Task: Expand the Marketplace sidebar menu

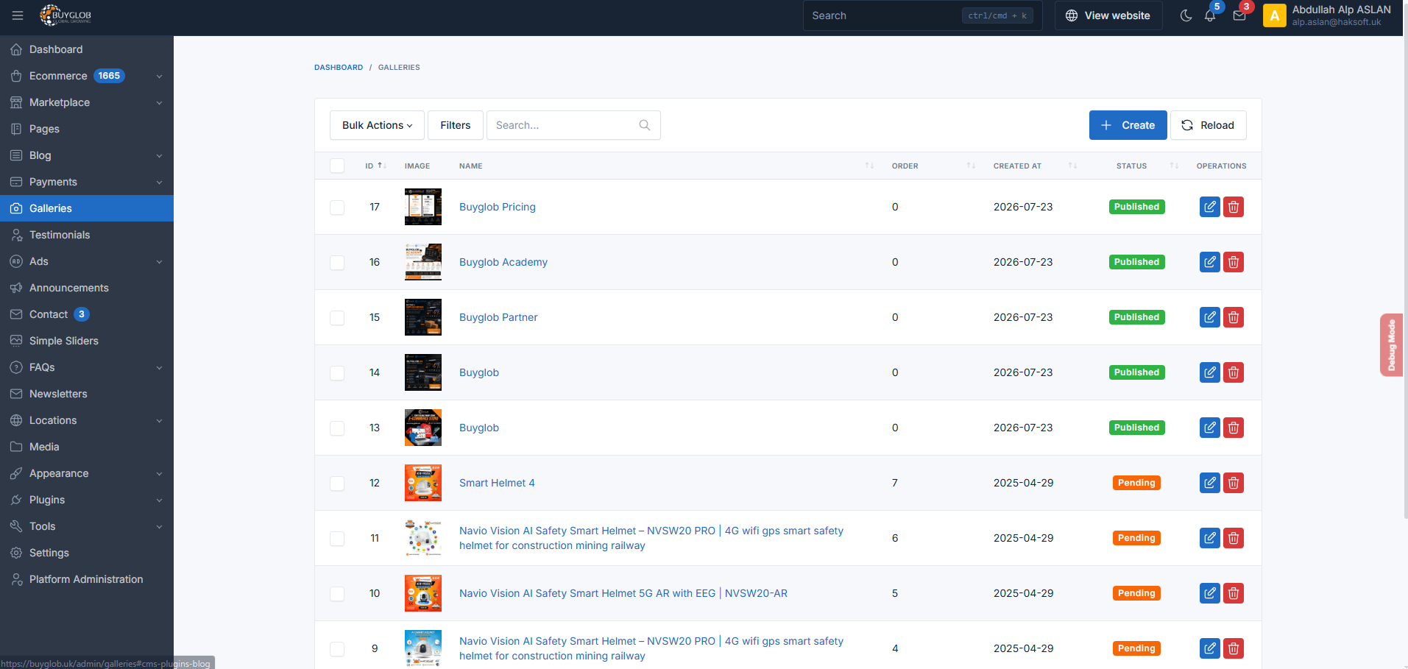Action: (87, 102)
